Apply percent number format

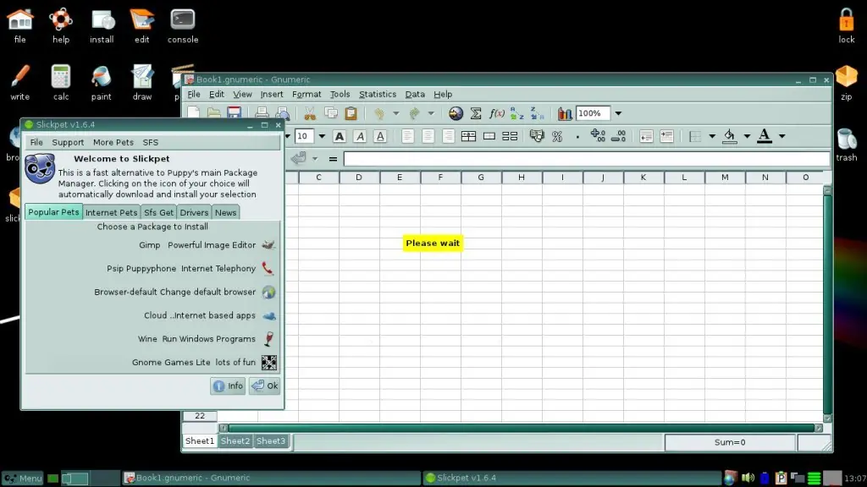click(x=557, y=136)
